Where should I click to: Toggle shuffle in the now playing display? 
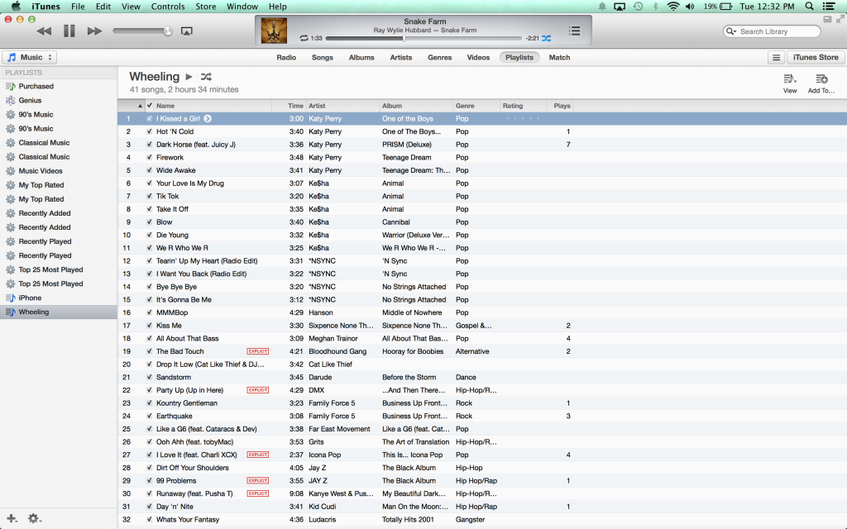(x=547, y=38)
